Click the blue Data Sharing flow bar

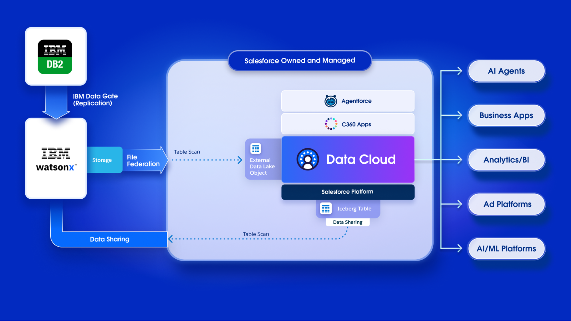(109, 239)
